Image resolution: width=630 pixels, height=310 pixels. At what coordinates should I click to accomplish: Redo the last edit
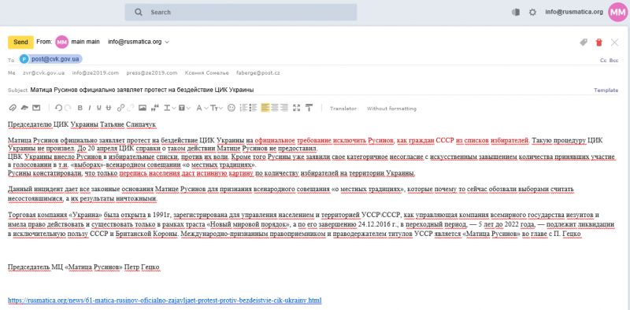tap(68, 108)
